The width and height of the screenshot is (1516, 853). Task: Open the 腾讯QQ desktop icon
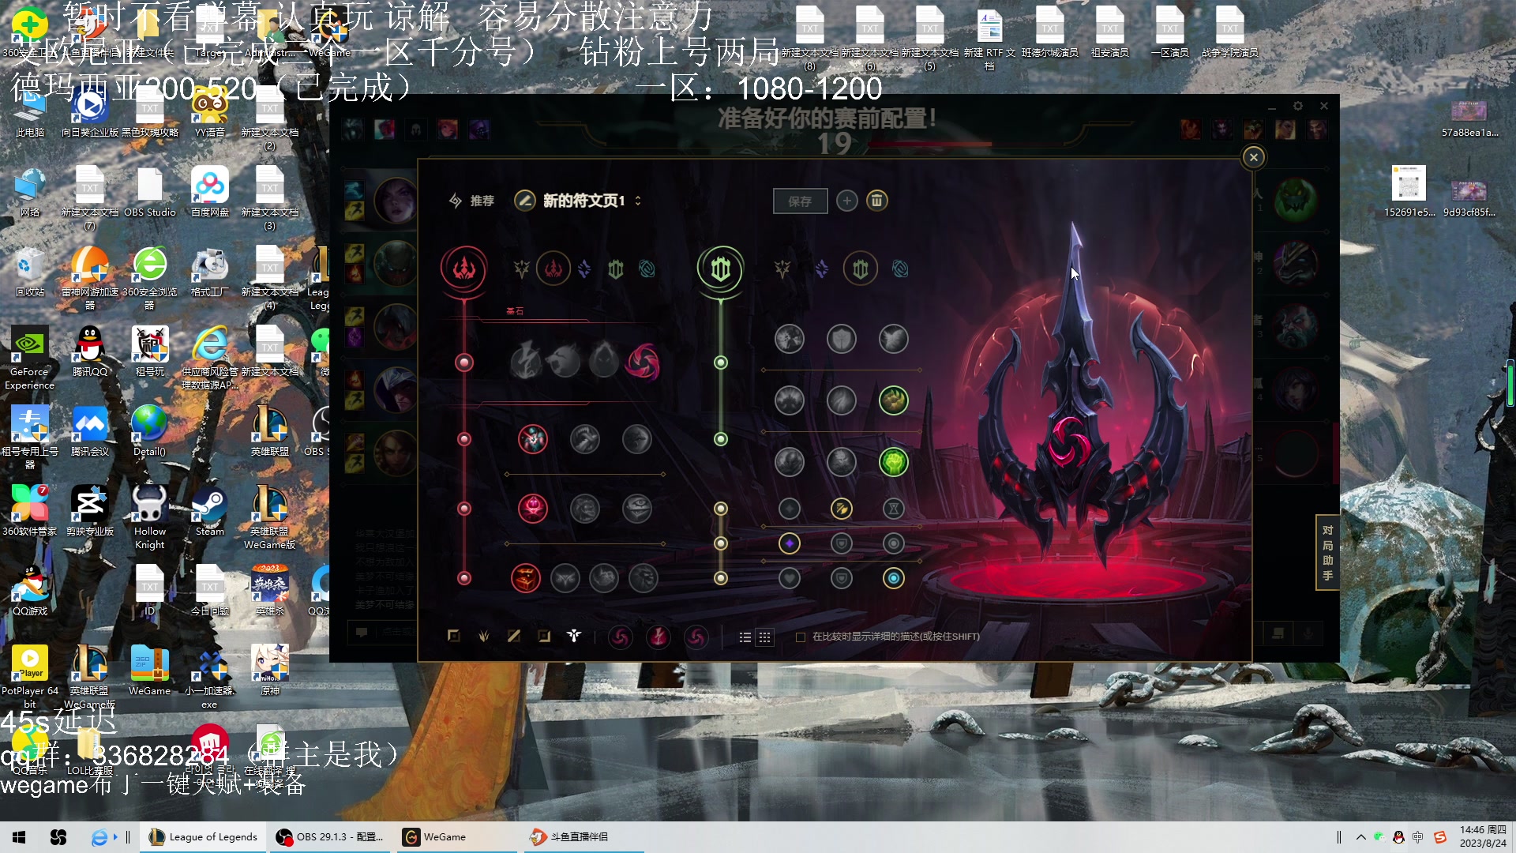pyautogui.click(x=90, y=352)
